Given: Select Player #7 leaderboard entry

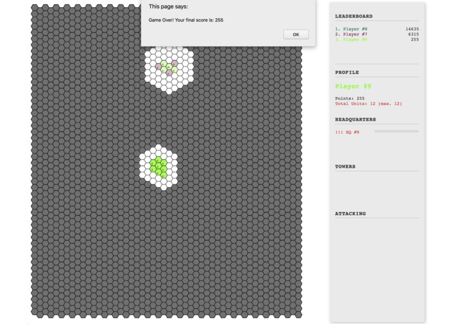Looking at the screenshot, I should [x=351, y=34].
